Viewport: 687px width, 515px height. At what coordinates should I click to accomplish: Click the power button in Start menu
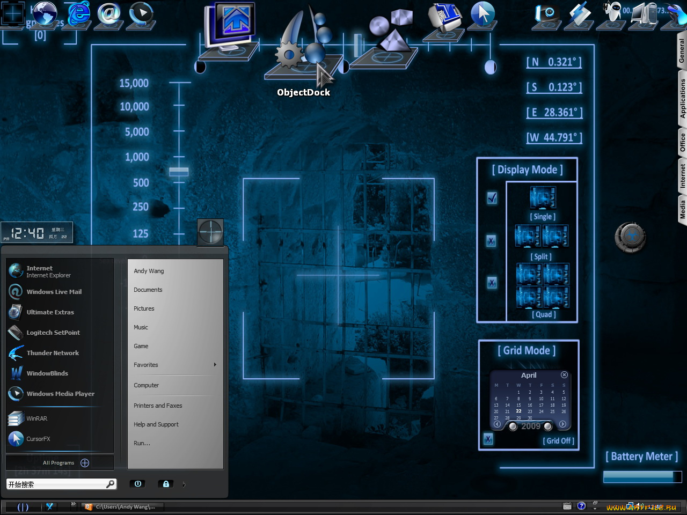[137, 484]
